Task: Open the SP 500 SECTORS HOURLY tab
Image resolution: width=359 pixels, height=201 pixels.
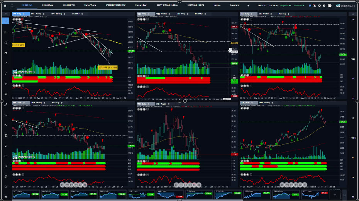Action: (116, 5)
